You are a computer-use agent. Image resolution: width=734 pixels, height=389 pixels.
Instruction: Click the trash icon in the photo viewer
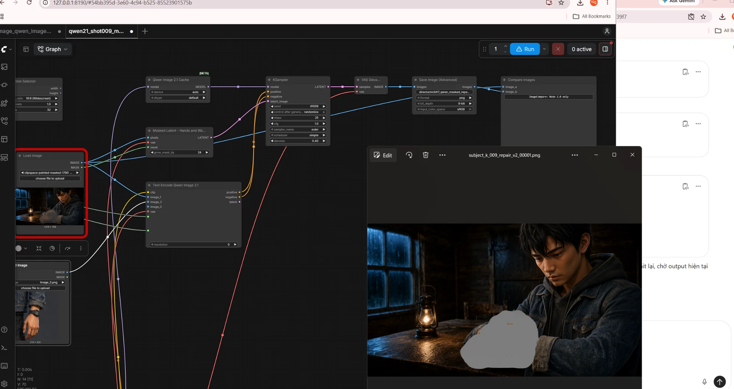425,155
